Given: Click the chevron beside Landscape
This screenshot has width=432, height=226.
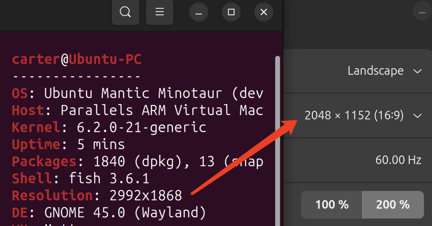Looking at the screenshot, I should tap(418, 71).
